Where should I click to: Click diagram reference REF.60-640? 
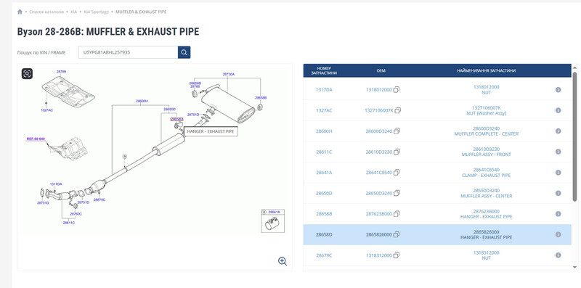click(36, 139)
